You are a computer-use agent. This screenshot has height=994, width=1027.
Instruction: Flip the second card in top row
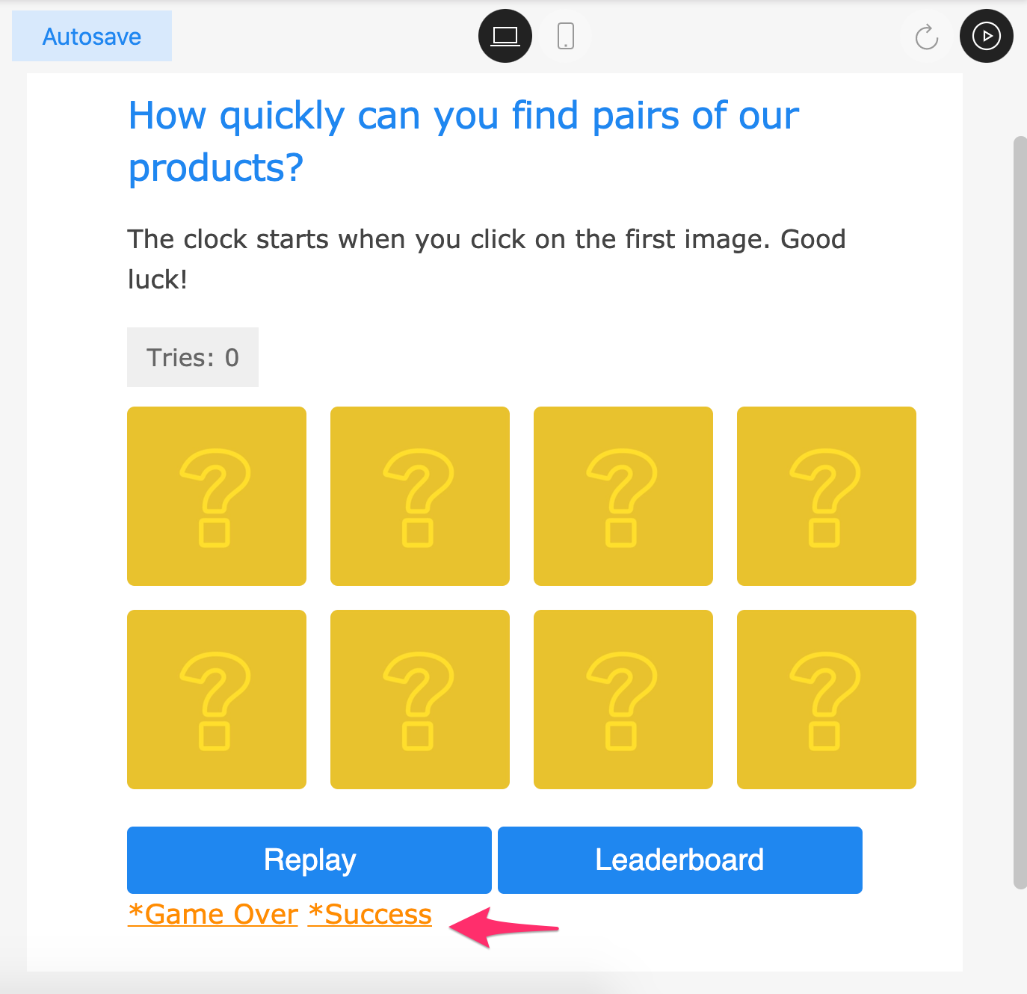tap(420, 496)
